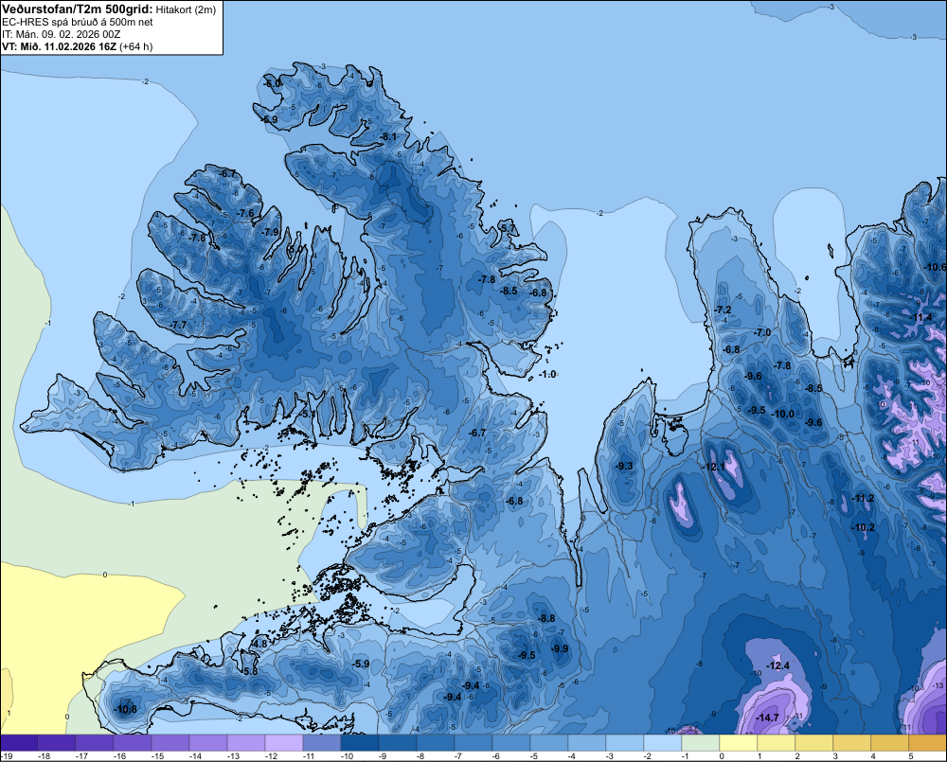This screenshot has height=762, width=947.
Task: Click the '-7' tick label in the legend
Action: 458,756
